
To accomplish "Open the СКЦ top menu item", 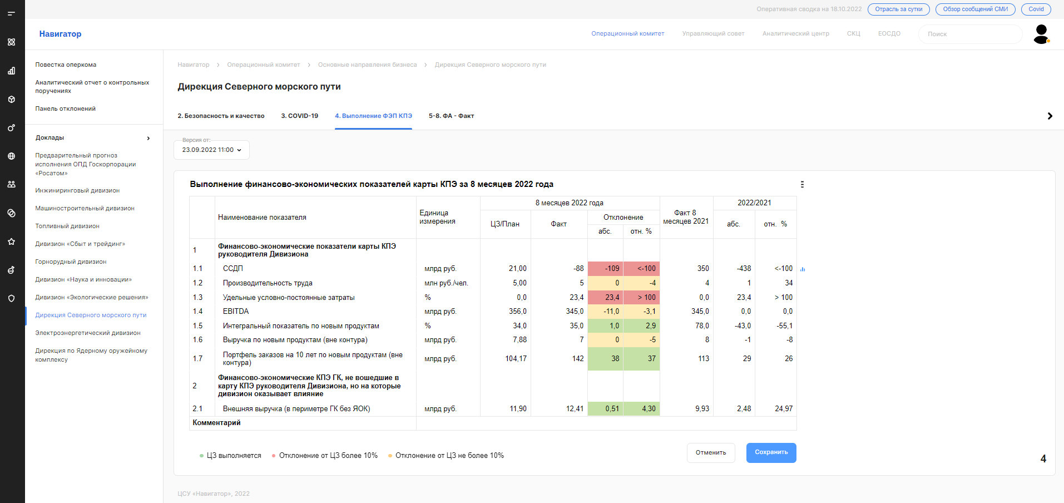I will pos(853,33).
